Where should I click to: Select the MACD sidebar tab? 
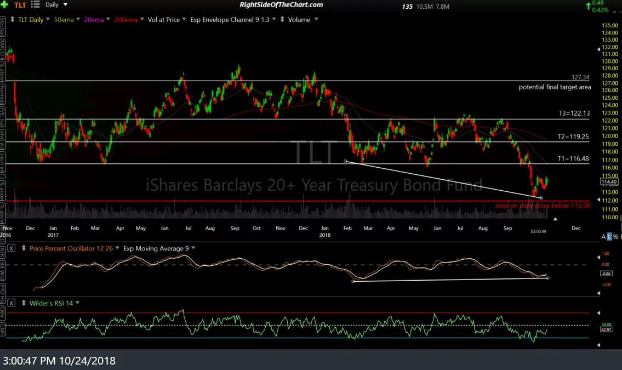click(2, 48)
